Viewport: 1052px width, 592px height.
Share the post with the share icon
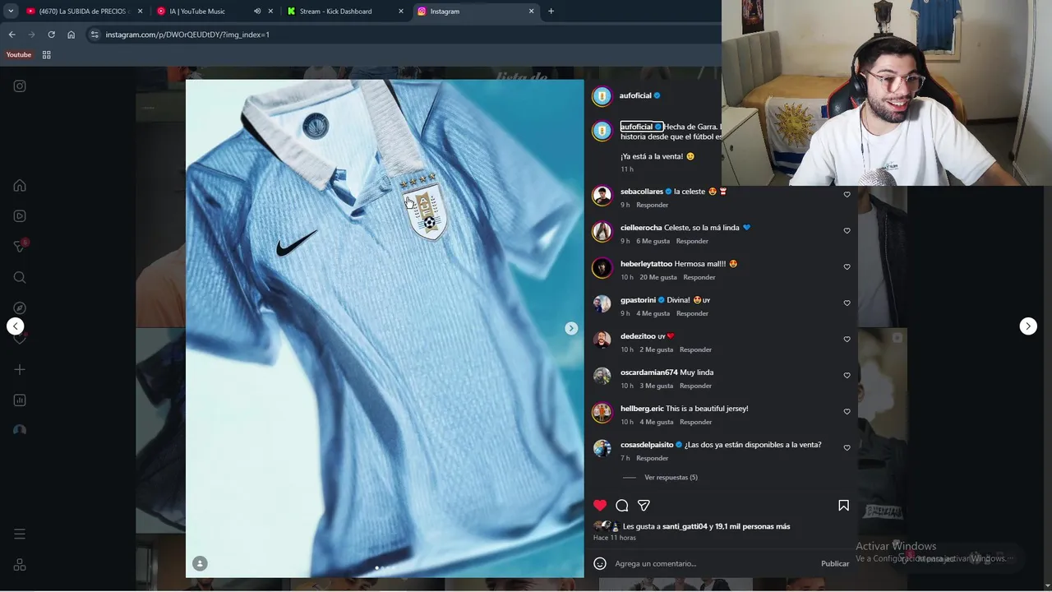pos(644,506)
